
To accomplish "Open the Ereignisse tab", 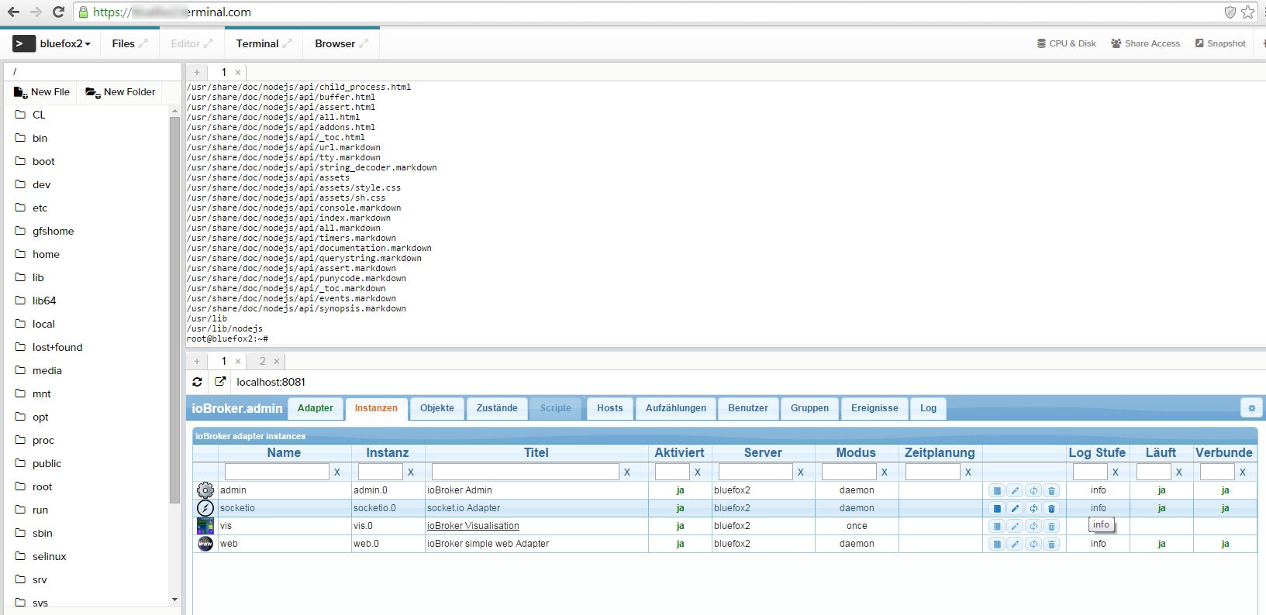I will pos(874,408).
